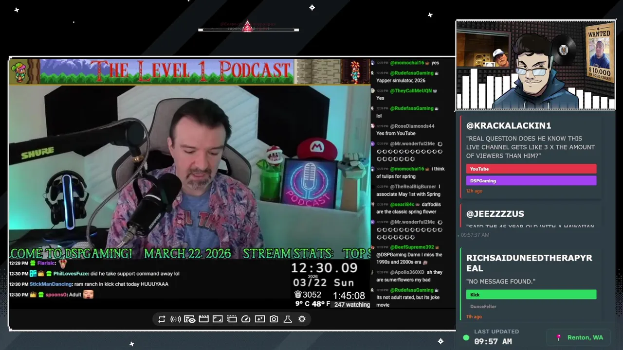Click the red YouTube tag bar

531,169
